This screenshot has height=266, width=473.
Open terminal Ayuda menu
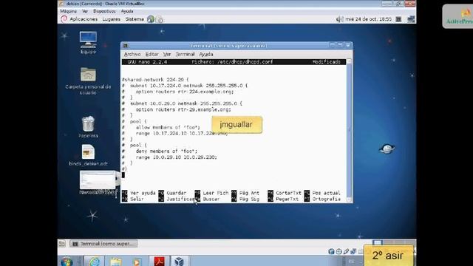click(206, 54)
